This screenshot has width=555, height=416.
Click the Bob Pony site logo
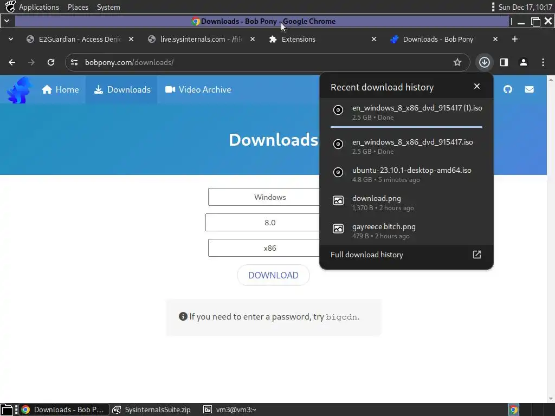pyautogui.click(x=19, y=90)
